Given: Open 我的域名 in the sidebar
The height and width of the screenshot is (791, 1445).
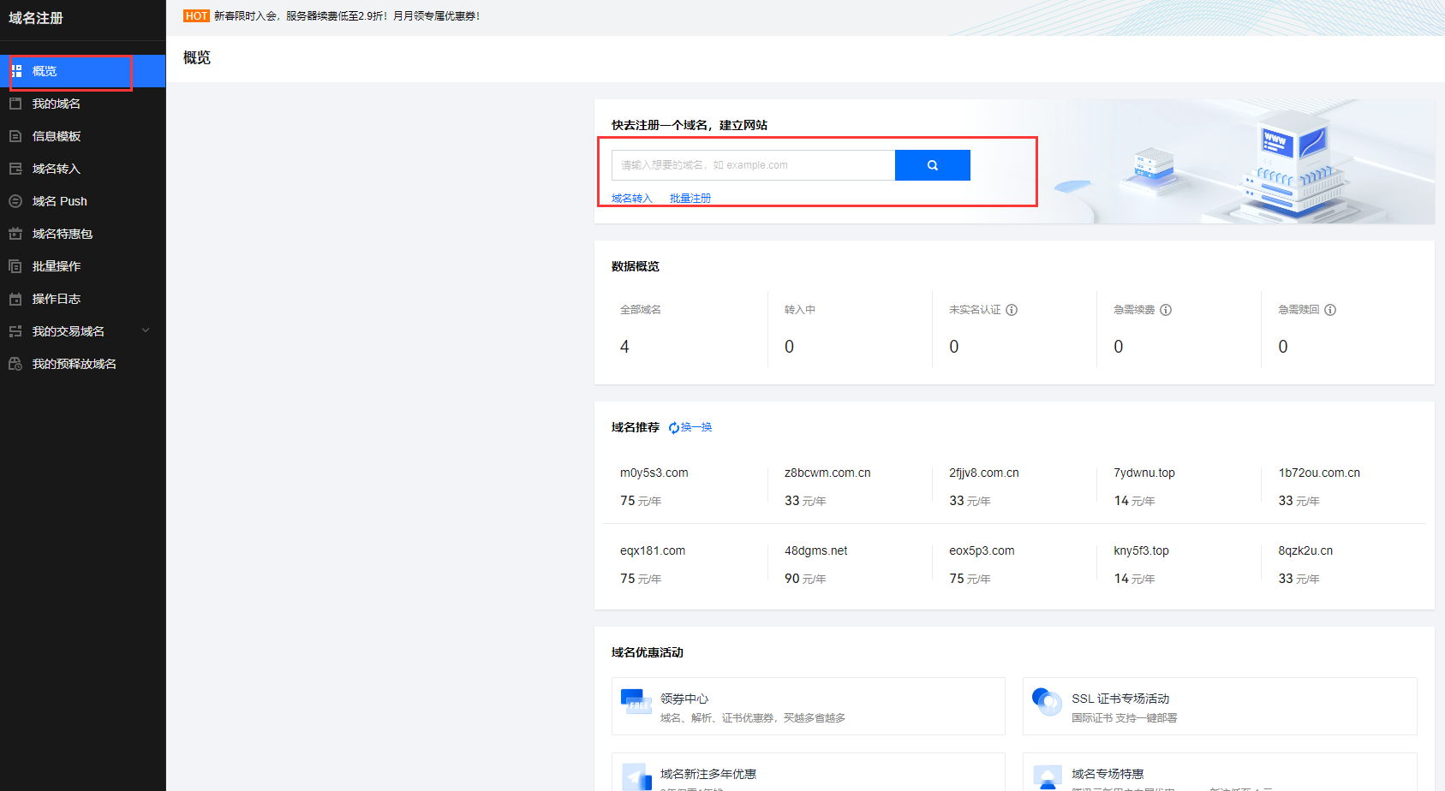Looking at the screenshot, I should pos(57,104).
